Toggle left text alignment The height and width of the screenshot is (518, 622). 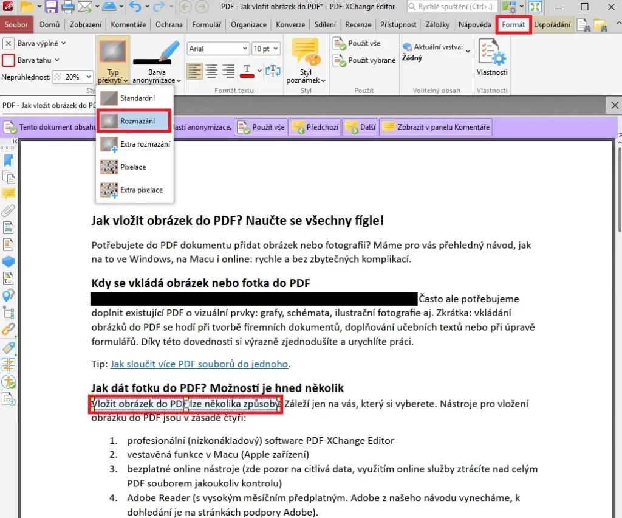pyautogui.click(x=194, y=71)
